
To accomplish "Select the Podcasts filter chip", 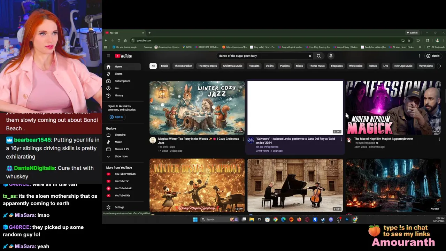I will coord(254,66).
